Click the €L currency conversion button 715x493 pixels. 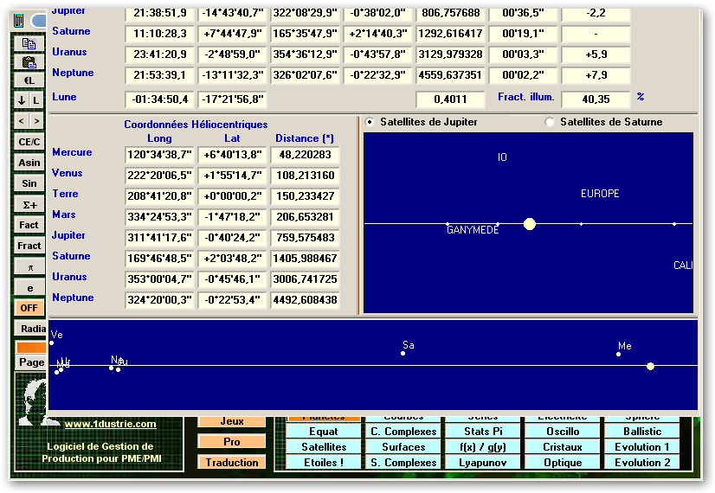(x=29, y=80)
